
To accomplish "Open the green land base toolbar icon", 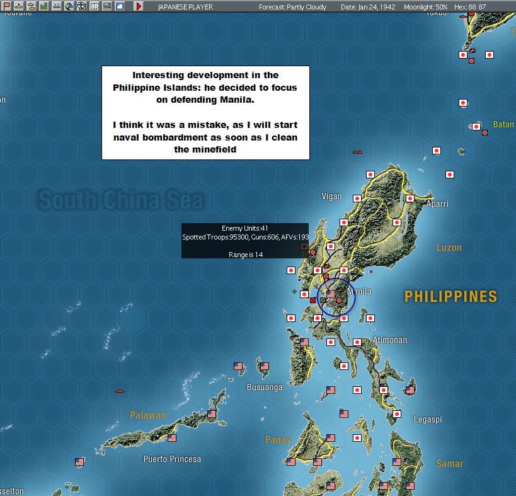I will (44, 6).
